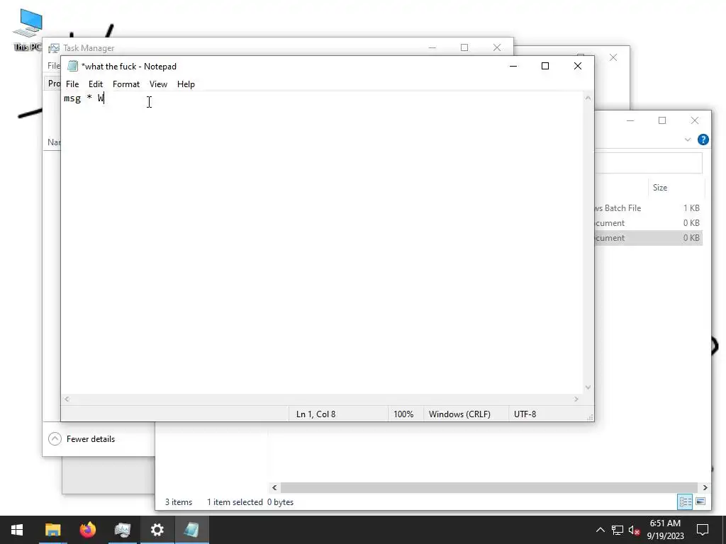726x544 pixels.
Task: Click the muted volume tray icon
Action: 634,530
